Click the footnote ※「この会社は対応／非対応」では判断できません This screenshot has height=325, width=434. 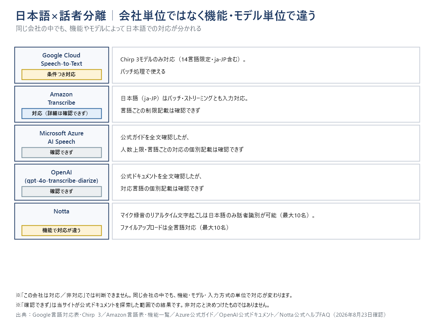click(x=154, y=295)
